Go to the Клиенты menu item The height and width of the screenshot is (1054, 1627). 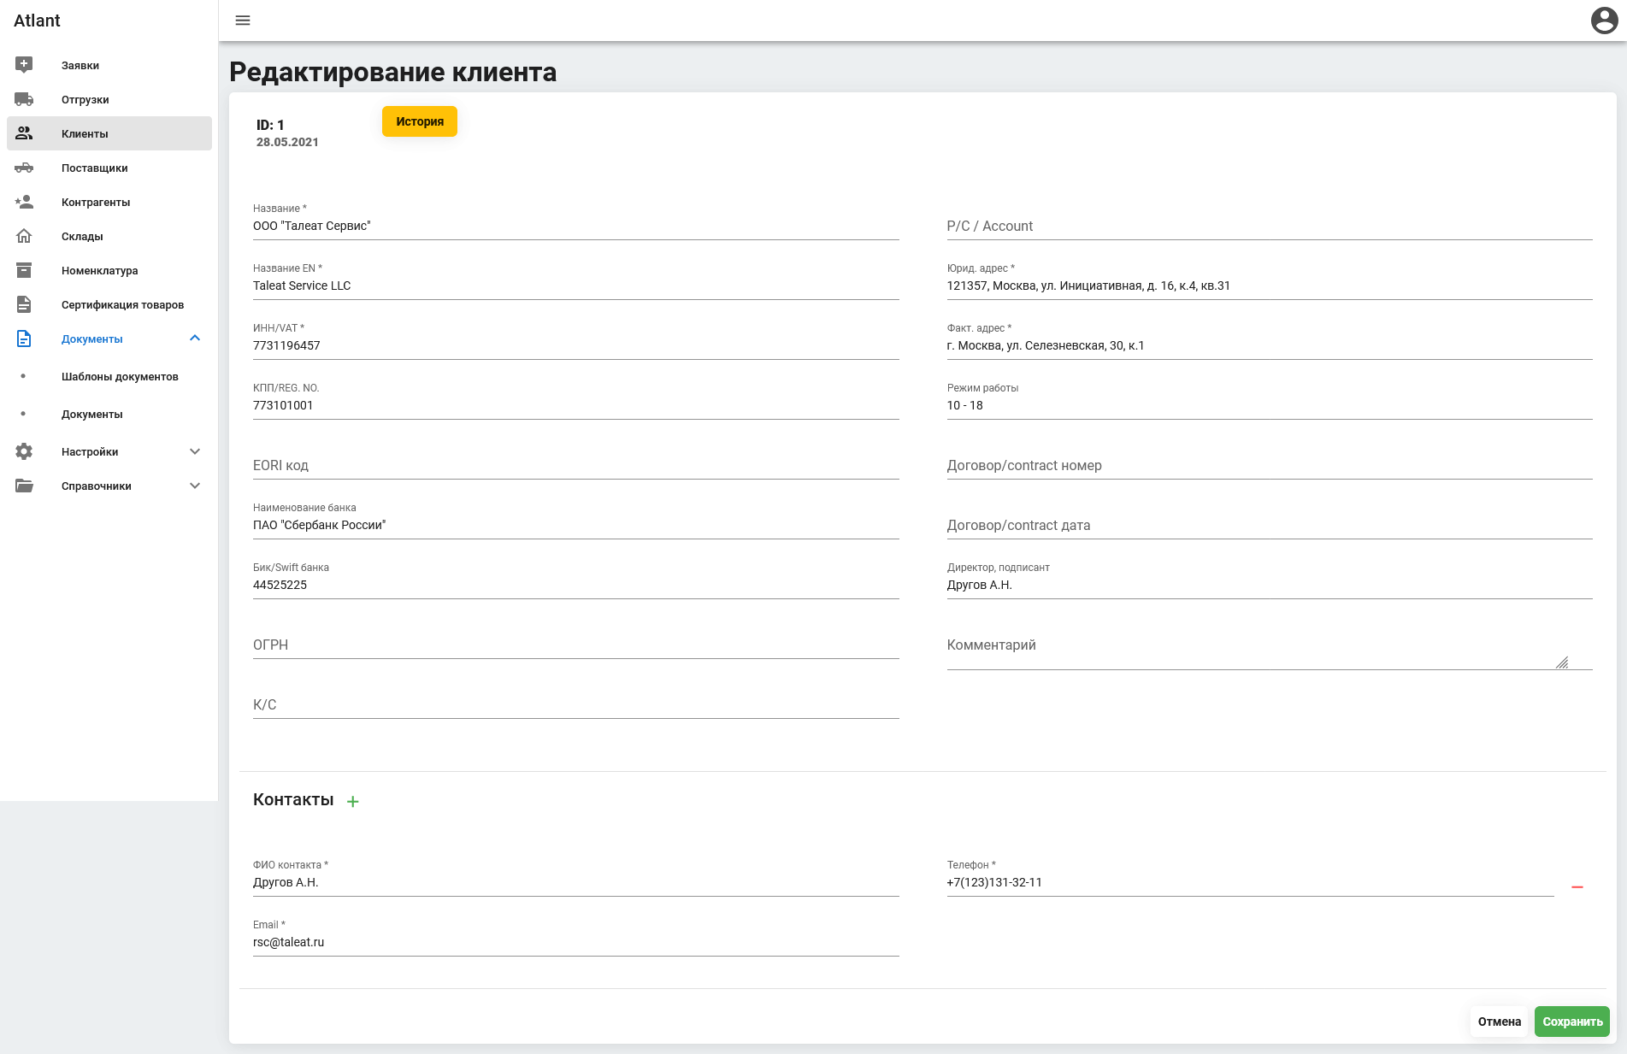[x=109, y=133]
